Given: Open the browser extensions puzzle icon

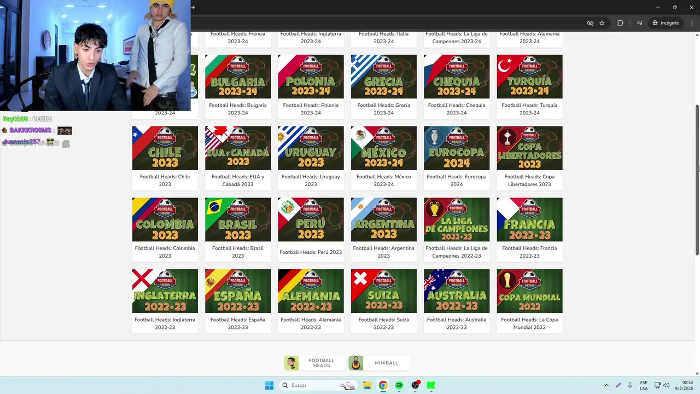Looking at the screenshot, I should [x=620, y=23].
